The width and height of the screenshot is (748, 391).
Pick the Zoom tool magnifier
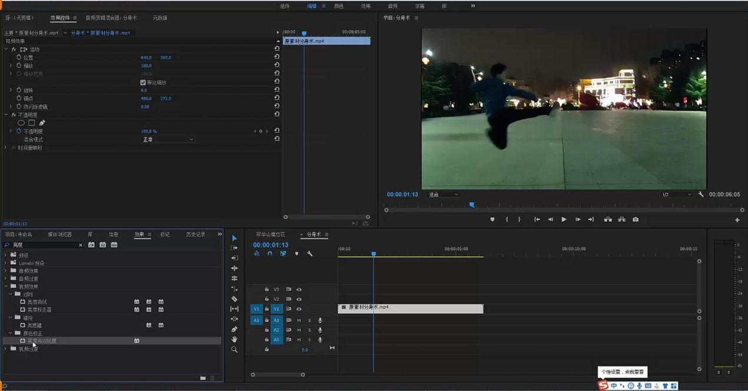(234, 349)
